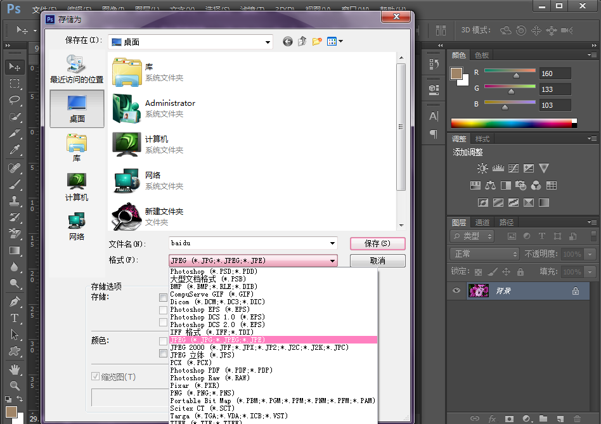Select the Pen tool

pyautogui.click(x=15, y=302)
